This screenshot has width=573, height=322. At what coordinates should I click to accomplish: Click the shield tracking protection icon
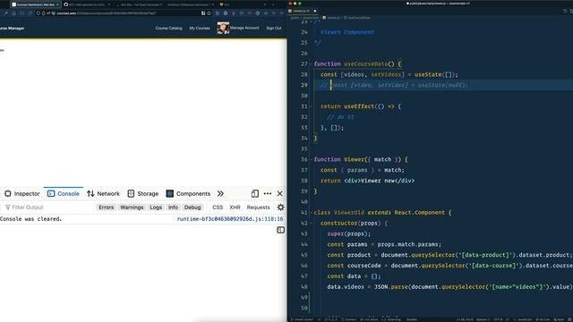(38, 13)
